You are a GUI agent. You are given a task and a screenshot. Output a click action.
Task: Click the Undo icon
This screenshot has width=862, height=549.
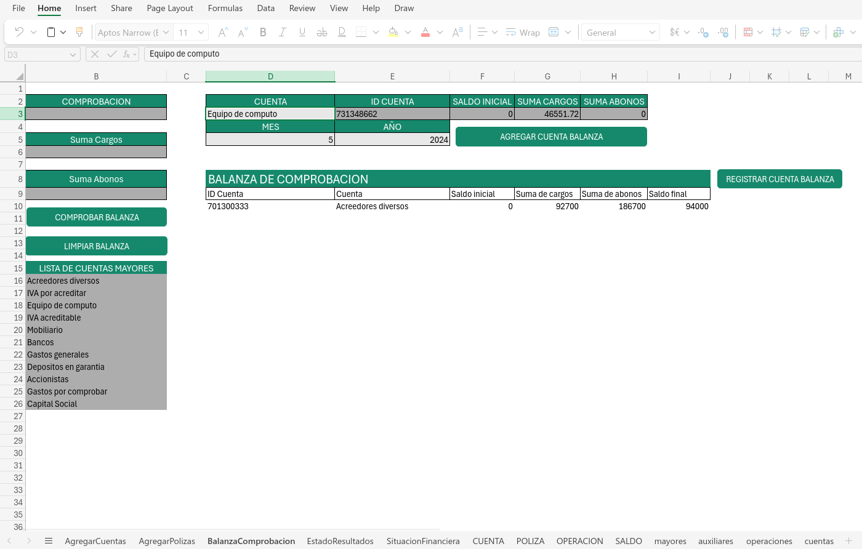coord(19,32)
